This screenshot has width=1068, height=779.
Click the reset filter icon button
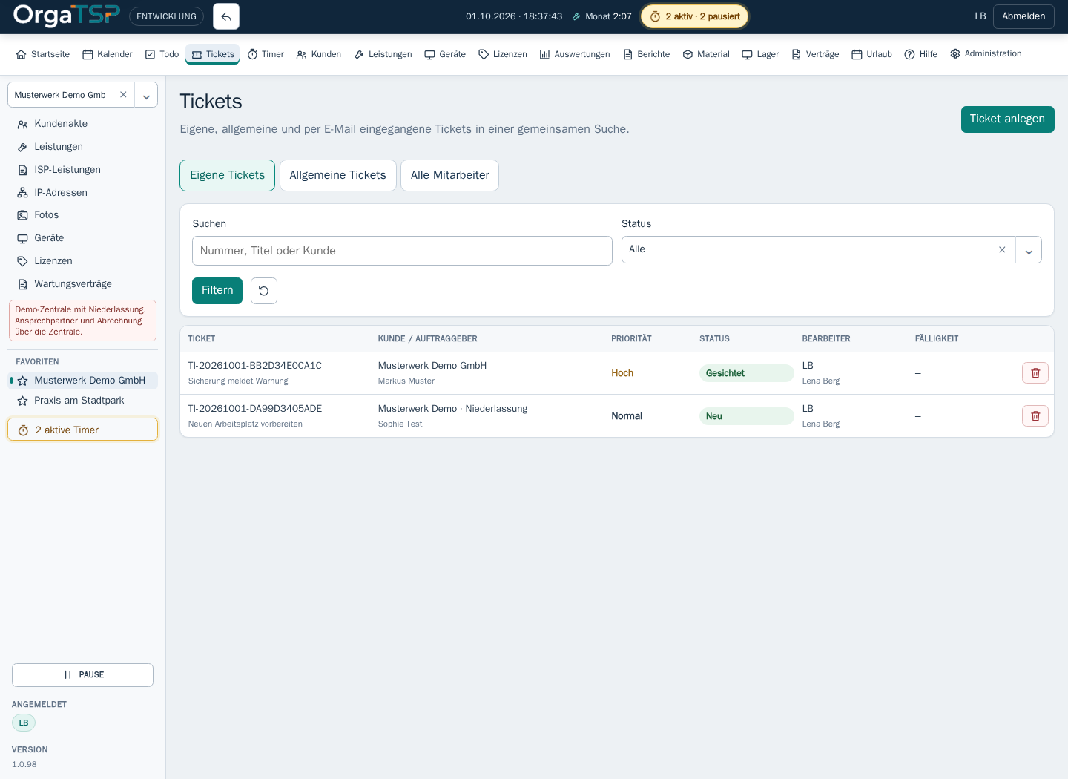point(264,291)
